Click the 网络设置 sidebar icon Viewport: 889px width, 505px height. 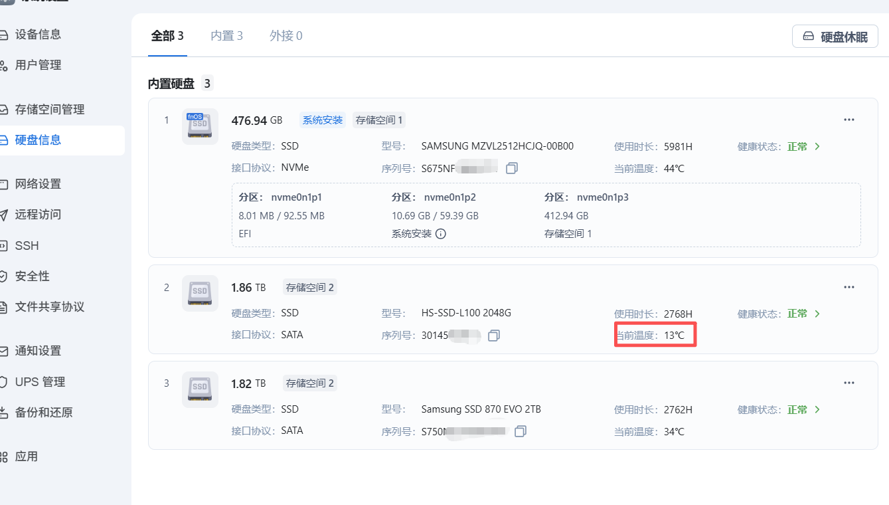pyautogui.click(x=3, y=184)
